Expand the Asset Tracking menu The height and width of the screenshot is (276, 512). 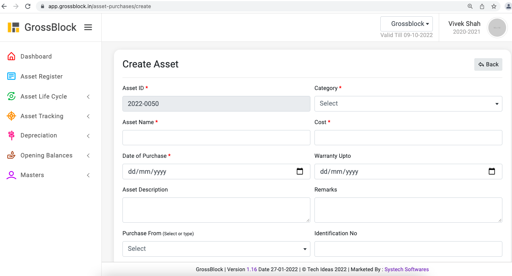(42, 116)
